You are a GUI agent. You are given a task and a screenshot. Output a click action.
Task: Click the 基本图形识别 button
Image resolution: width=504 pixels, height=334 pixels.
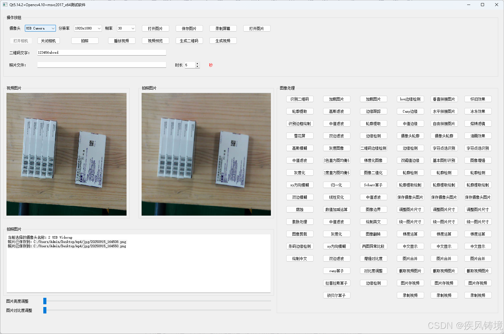[444, 160]
